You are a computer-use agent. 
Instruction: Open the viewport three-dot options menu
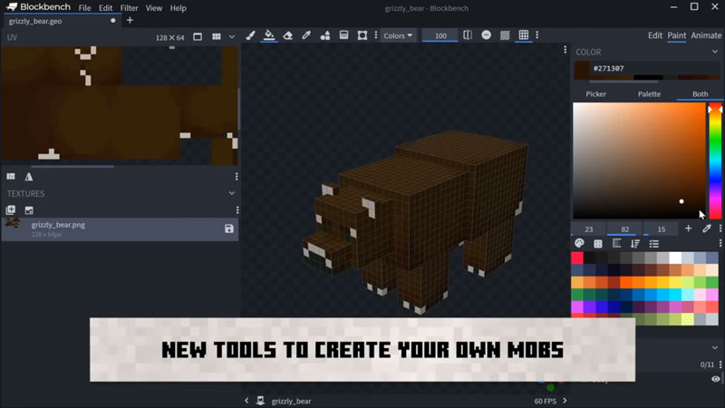[565, 50]
